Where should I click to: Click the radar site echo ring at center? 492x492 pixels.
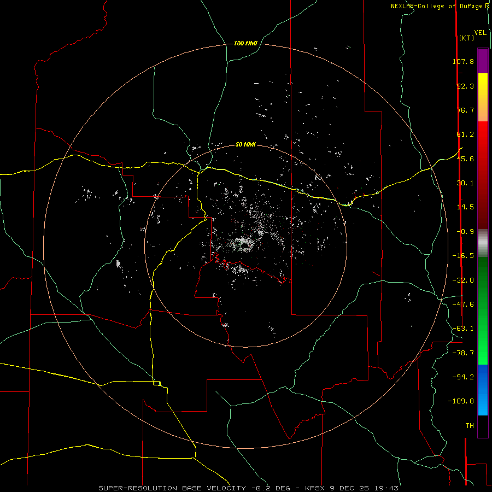(245, 245)
